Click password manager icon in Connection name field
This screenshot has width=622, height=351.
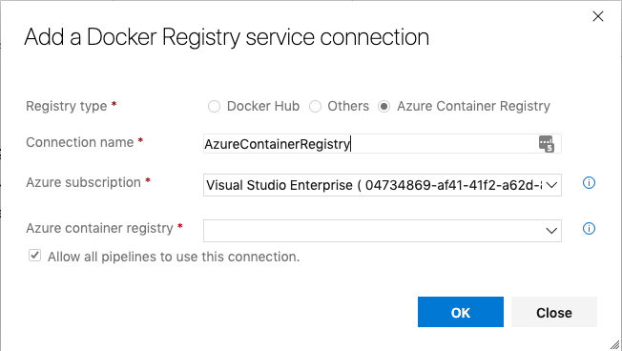(547, 144)
